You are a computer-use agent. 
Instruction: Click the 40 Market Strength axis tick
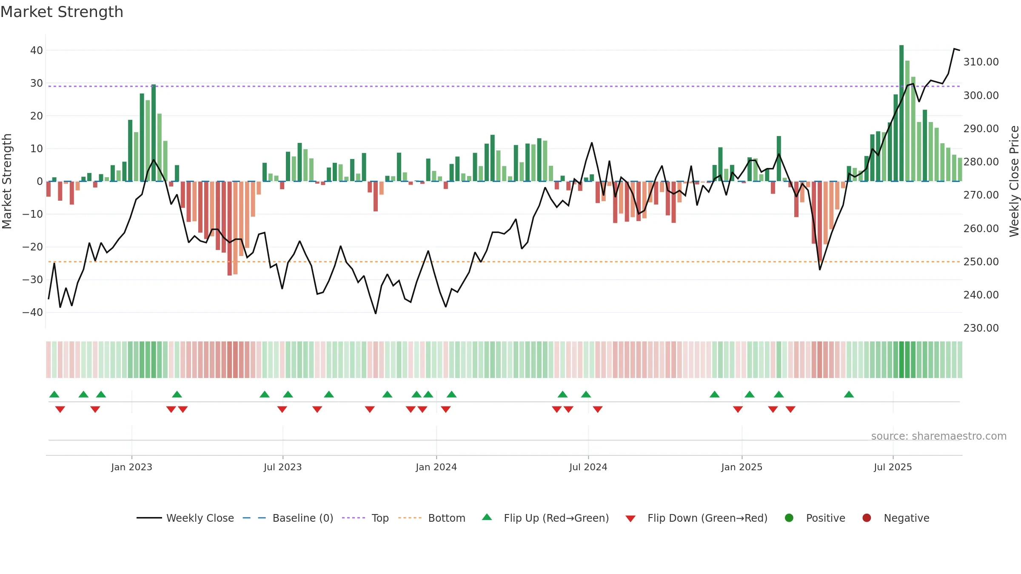(37, 50)
